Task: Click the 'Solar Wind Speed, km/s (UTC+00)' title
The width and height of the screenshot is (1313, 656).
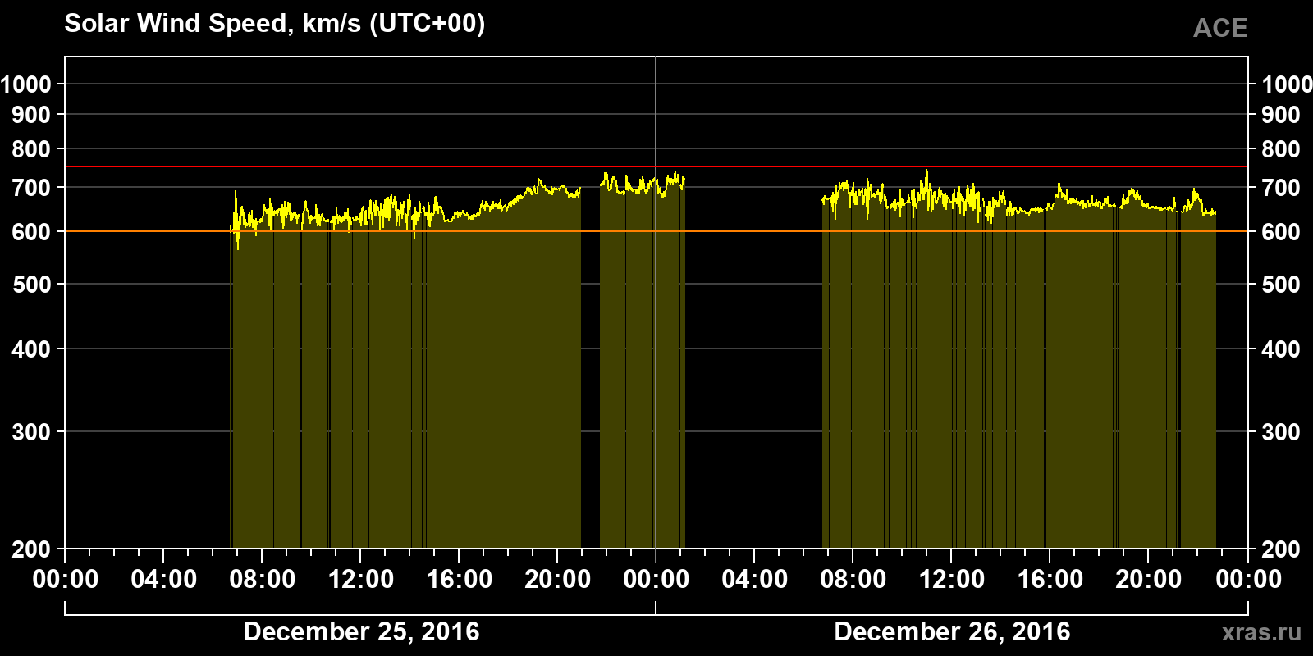Action: pyautogui.click(x=275, y=24)
